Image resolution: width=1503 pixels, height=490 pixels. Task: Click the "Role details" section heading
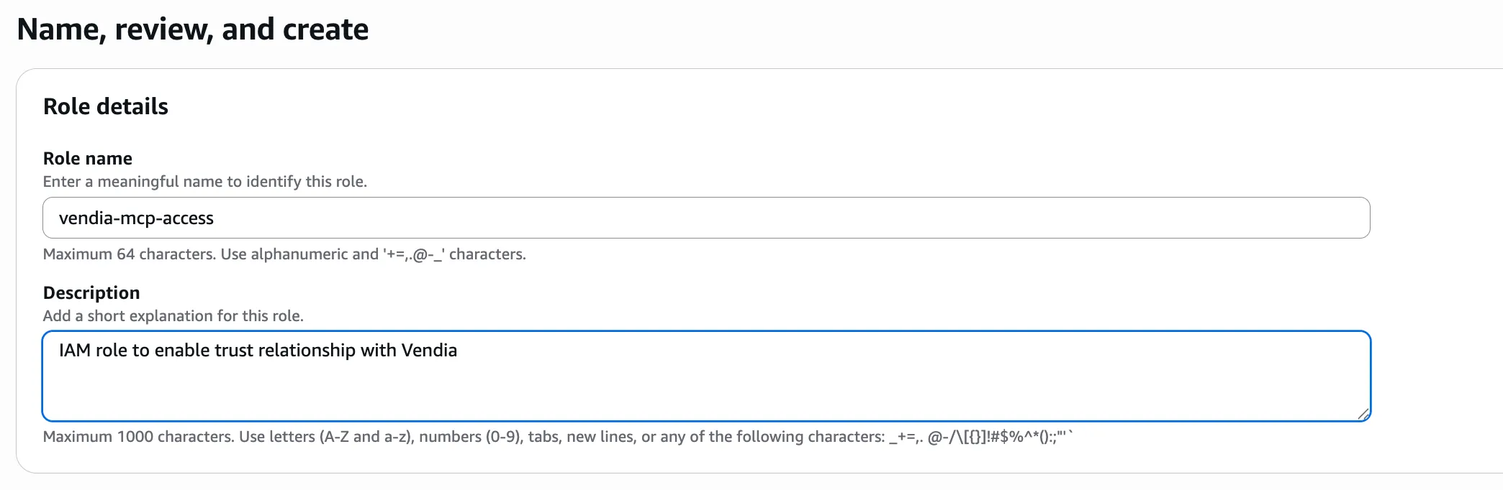tap(106, 106)
